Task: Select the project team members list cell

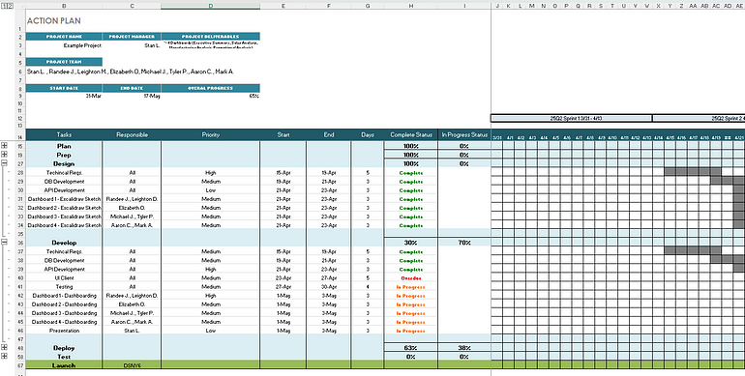Action: click(131, 72)
